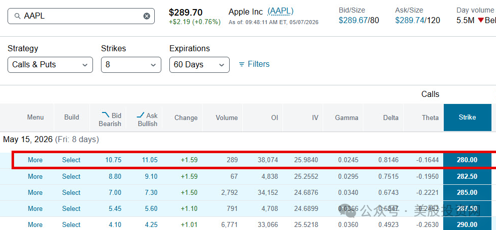
Task: Click the IV value 25.9840
Action: tap(307, 160)
